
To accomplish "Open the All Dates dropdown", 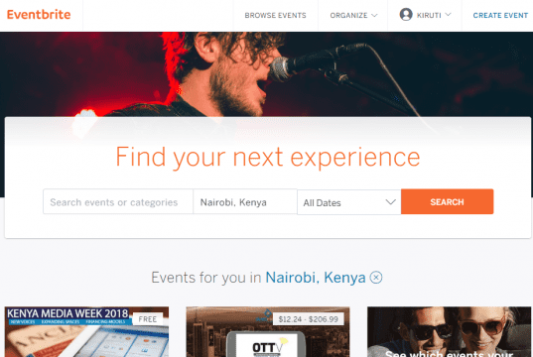I will point(349,202).
